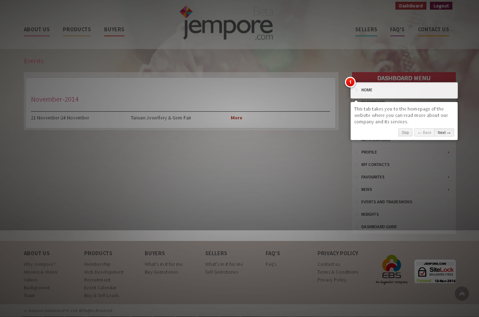Image resolution: width=479 pixels, height=317 pixels.
Task: Click the chevron beside PROFILE
Action: pyautogui.click(x=357, y=152)
